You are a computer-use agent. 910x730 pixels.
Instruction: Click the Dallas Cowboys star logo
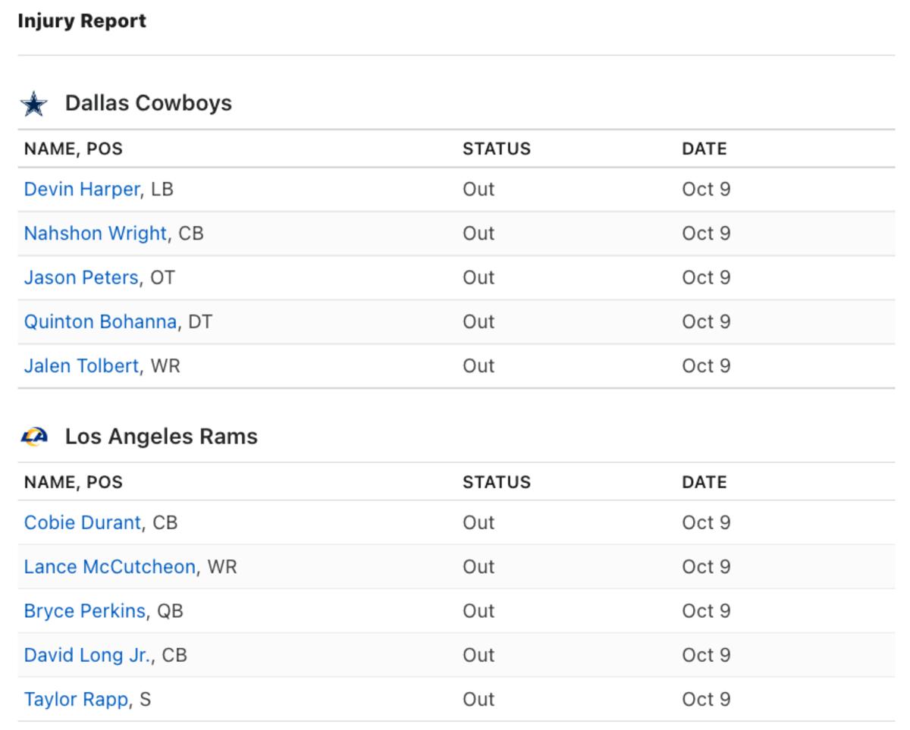(34, 104)
